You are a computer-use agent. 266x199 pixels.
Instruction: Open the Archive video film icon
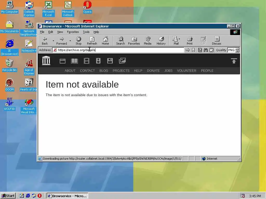pyautogui.click(x=87, y=61)
